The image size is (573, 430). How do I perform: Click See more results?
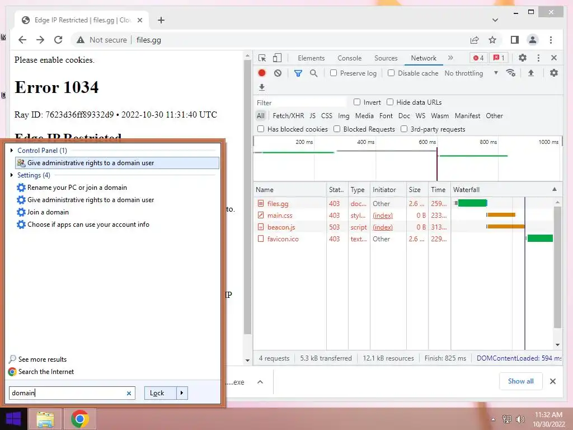coord(43,359)
